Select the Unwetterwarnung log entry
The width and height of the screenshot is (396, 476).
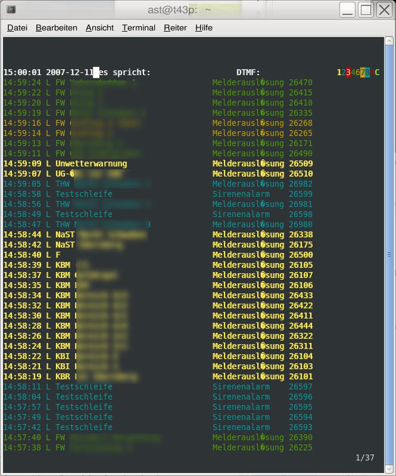pyautogui.click(x=91, y=163)
